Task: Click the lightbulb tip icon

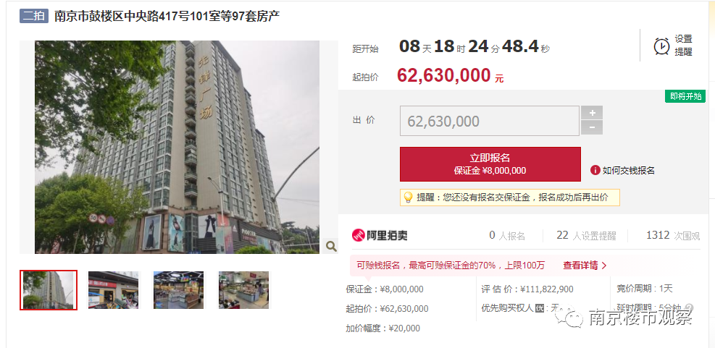Action: [408, 198]
